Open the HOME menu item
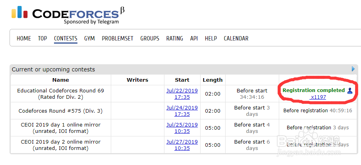The image size is (361, 165). [x=24, y=38]
